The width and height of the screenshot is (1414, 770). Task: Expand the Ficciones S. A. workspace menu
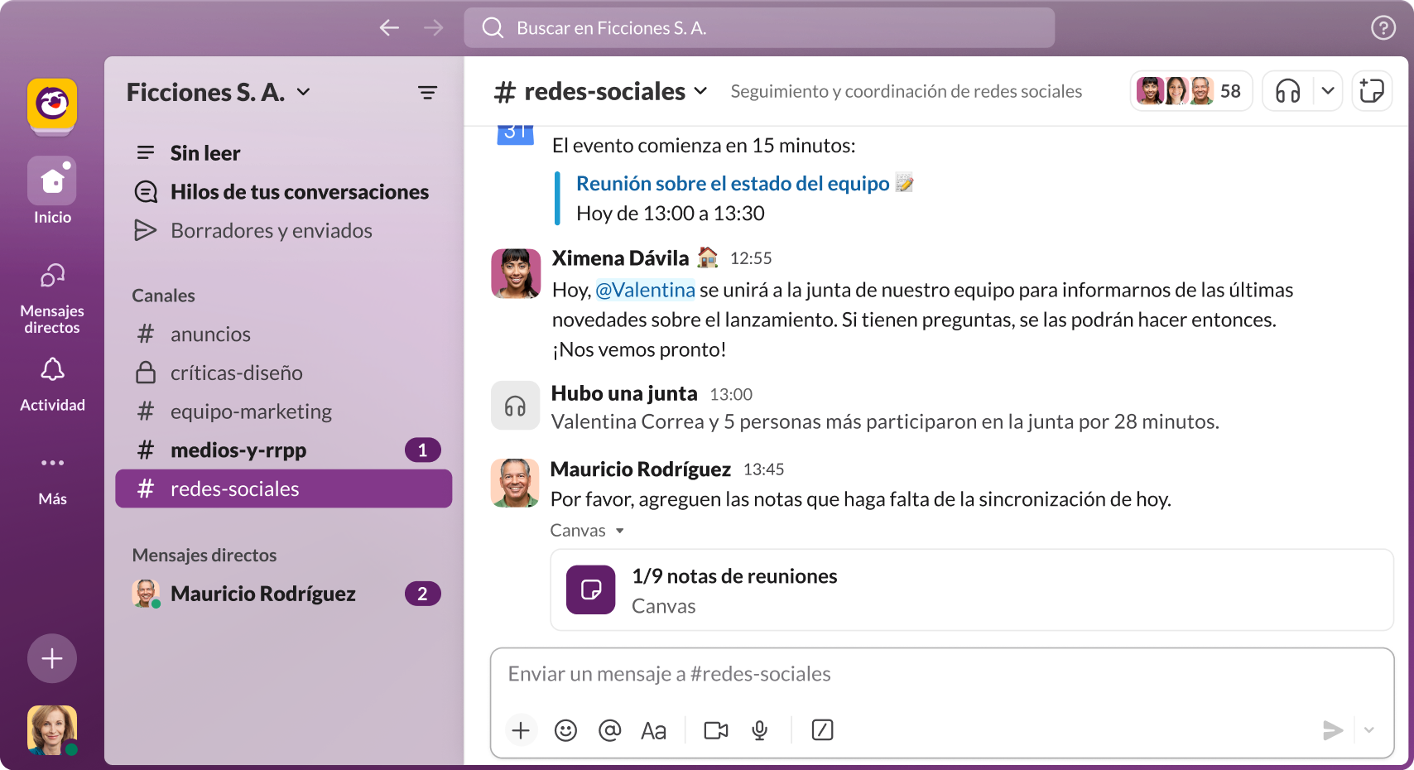(219, 92)
